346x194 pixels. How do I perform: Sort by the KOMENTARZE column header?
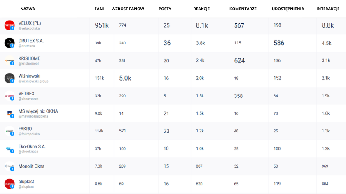tap(243, 9)
